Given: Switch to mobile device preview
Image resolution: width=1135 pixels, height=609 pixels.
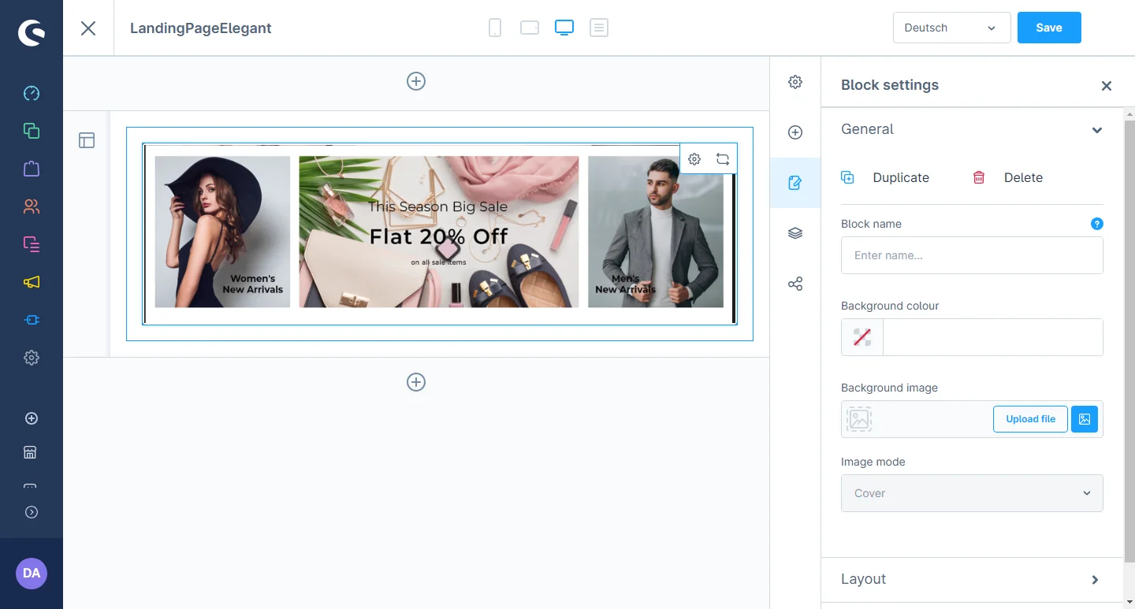Looking at the screenshot, I should (495, 28).
